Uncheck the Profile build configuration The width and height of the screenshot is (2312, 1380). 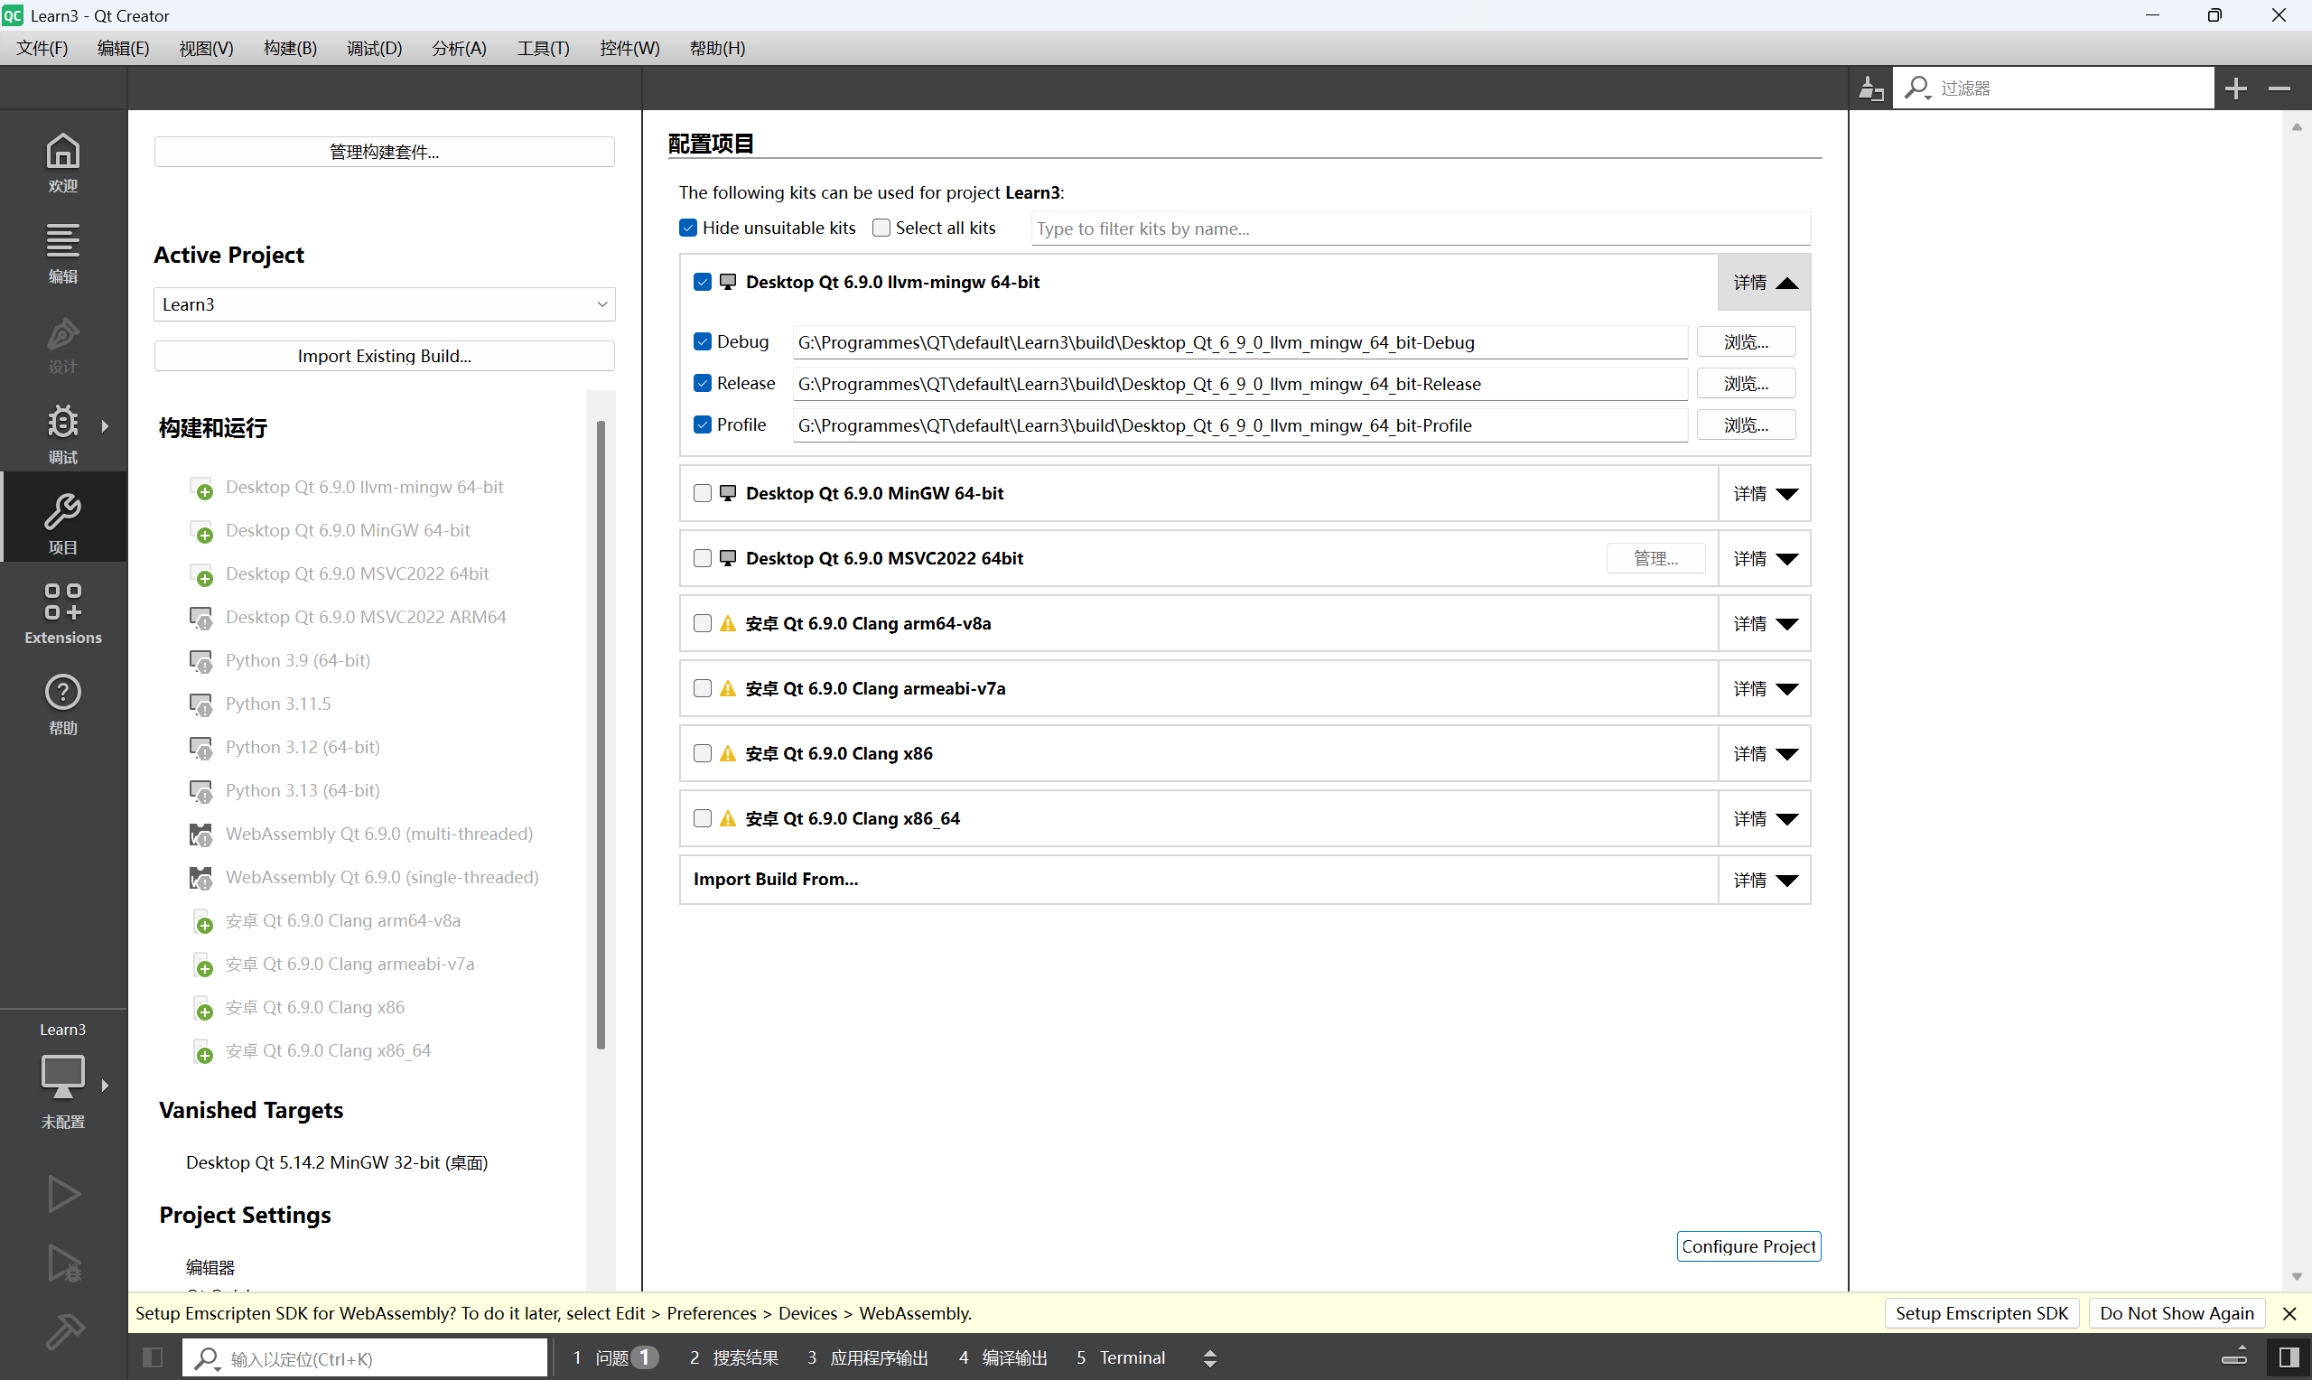703,425
